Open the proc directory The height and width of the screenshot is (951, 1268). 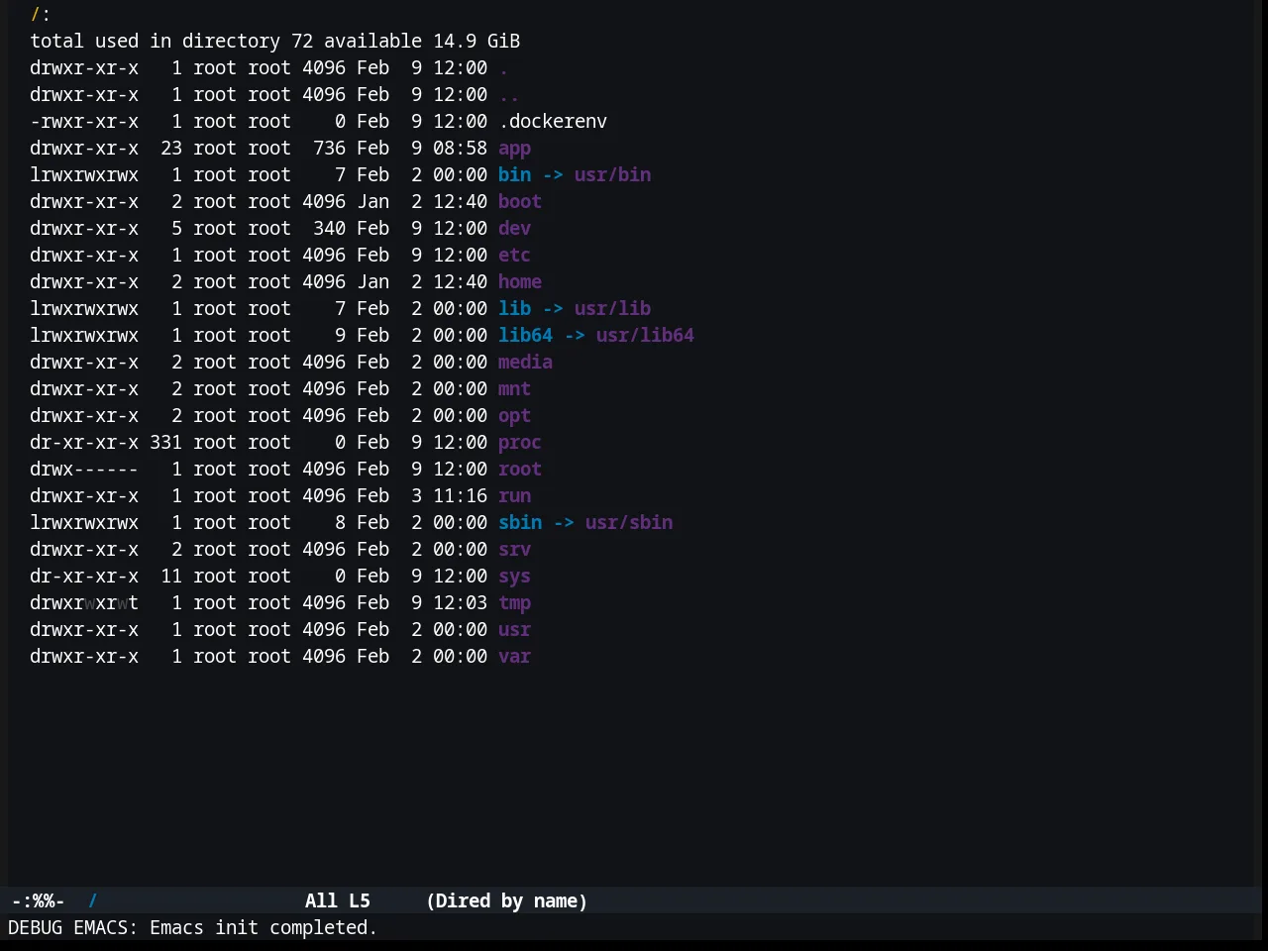(x=520, y=442)
